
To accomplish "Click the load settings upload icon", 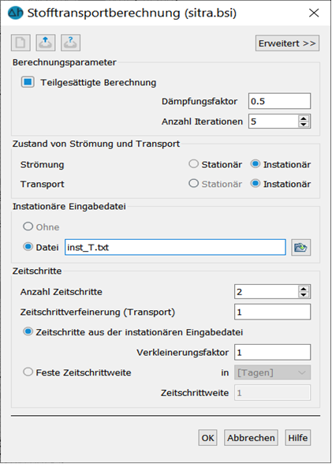I will [x=46, y=43].
